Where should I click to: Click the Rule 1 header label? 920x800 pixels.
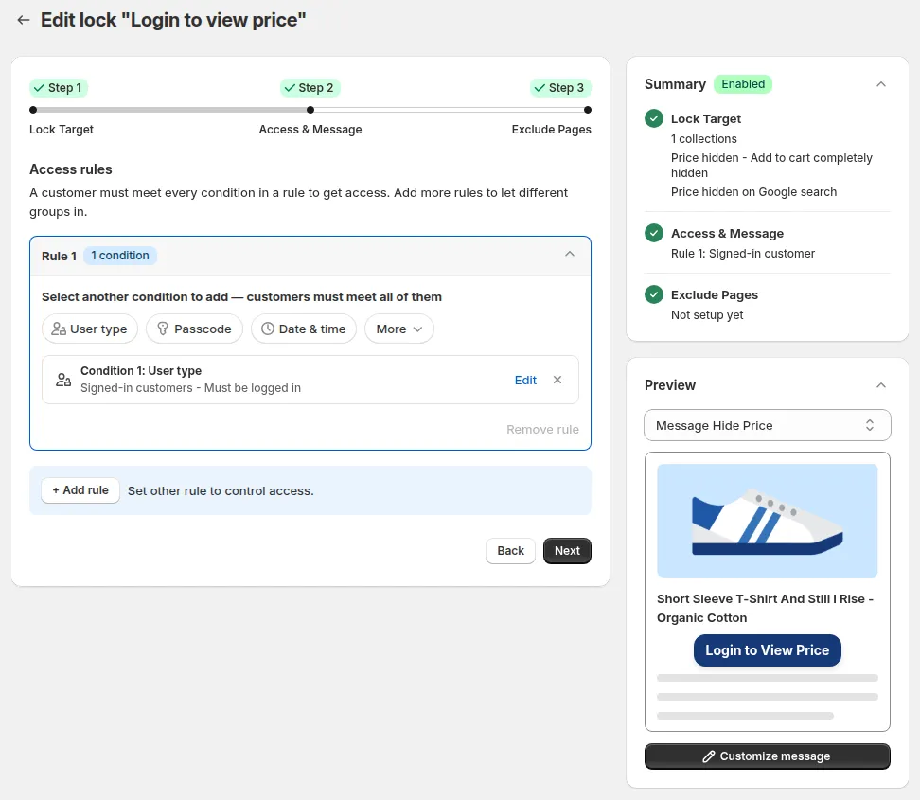[59, 256]
